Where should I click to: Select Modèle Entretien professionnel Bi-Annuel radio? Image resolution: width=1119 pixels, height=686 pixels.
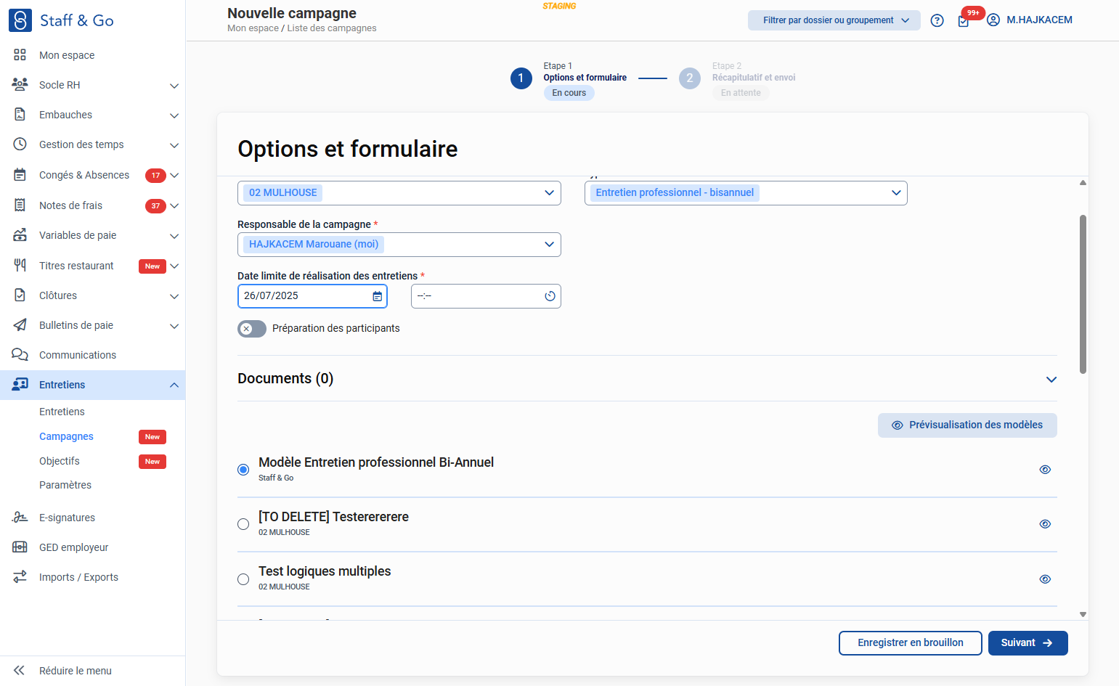tap(243, 470)
